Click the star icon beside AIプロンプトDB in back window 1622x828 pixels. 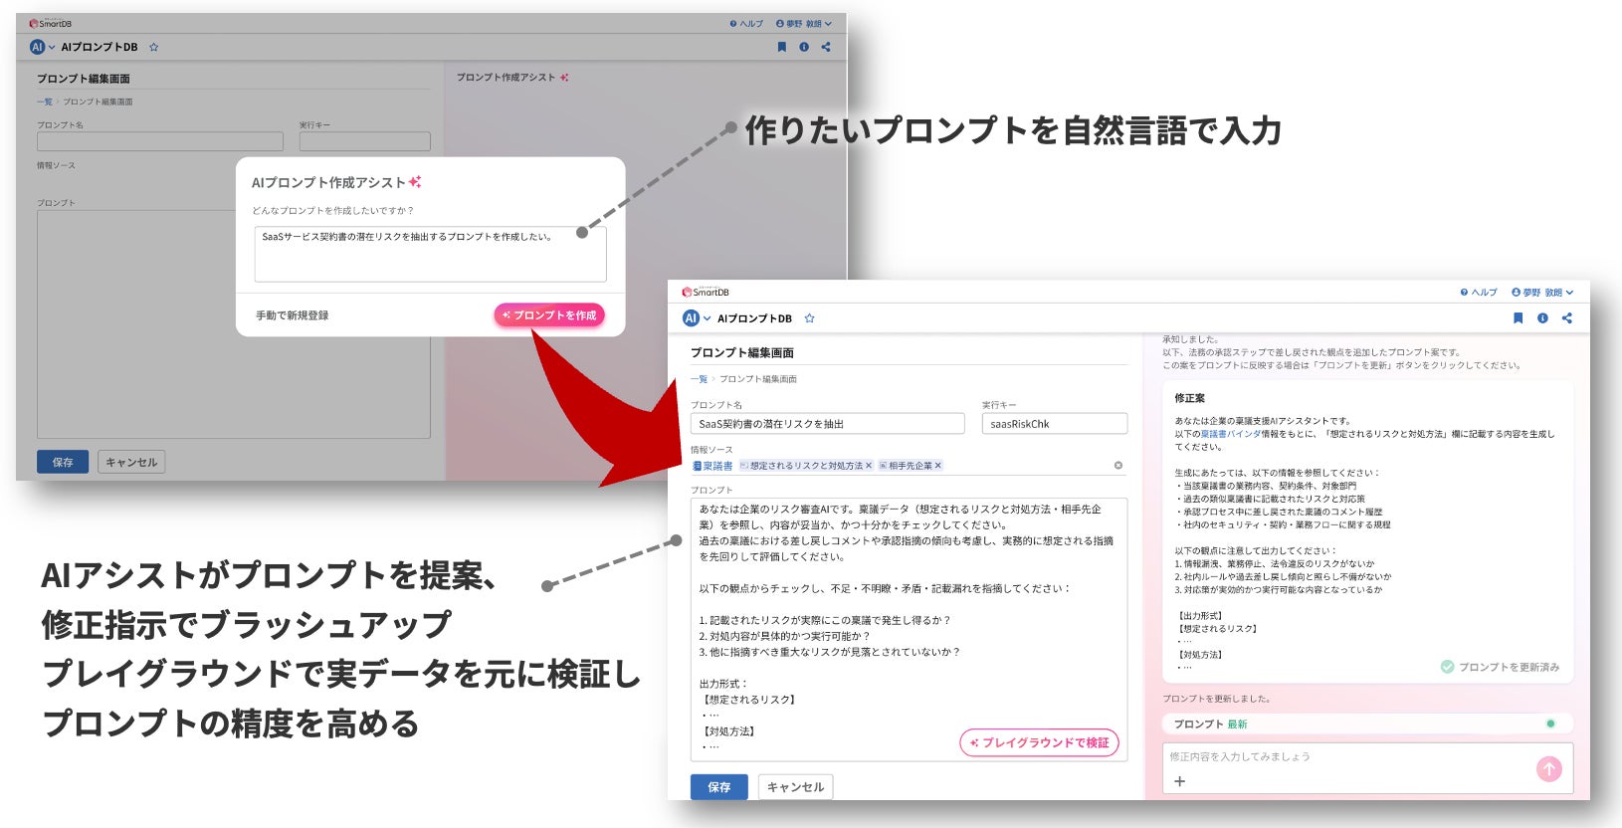coord(153,47)
